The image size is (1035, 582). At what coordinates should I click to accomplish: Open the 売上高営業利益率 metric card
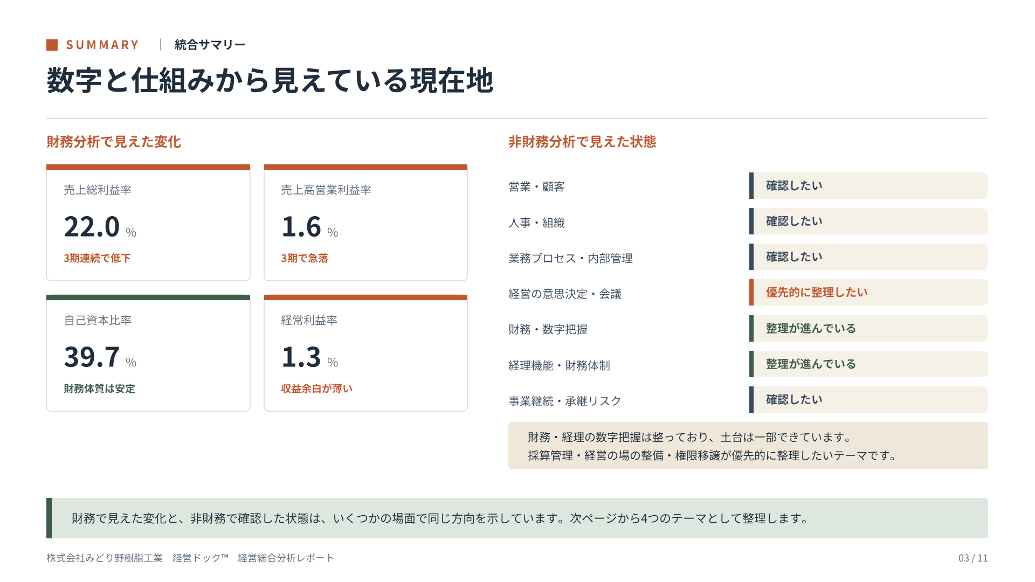(x=365, y=223)
